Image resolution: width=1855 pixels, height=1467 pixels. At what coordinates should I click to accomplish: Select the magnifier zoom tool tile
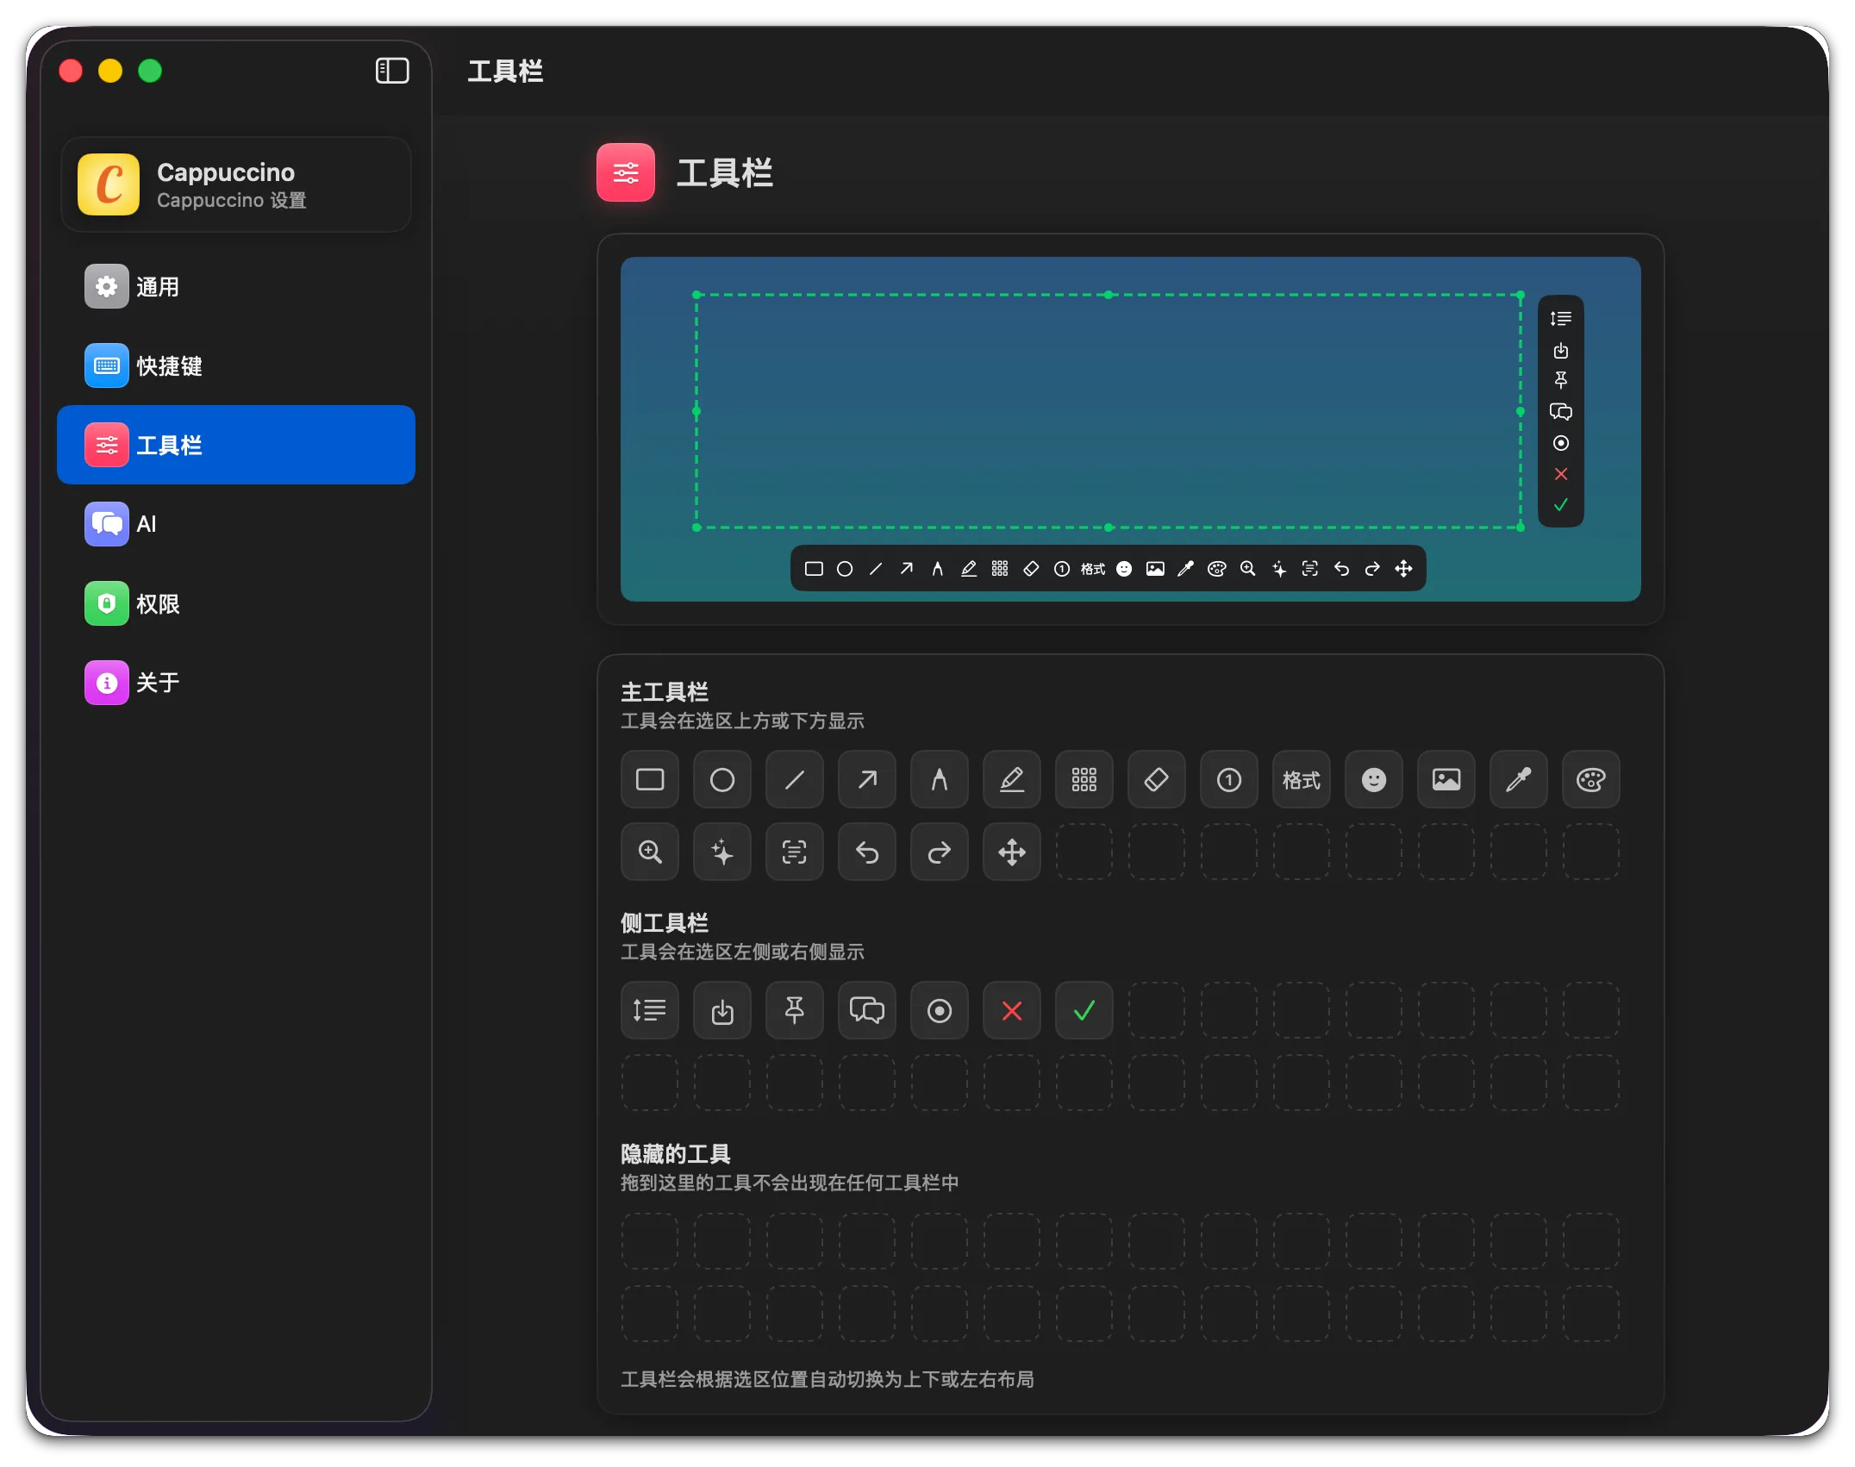pos(650,852)
